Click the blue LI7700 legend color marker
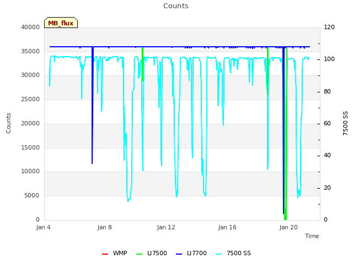Viewport: 353px width, 264px height. point(179,254)
